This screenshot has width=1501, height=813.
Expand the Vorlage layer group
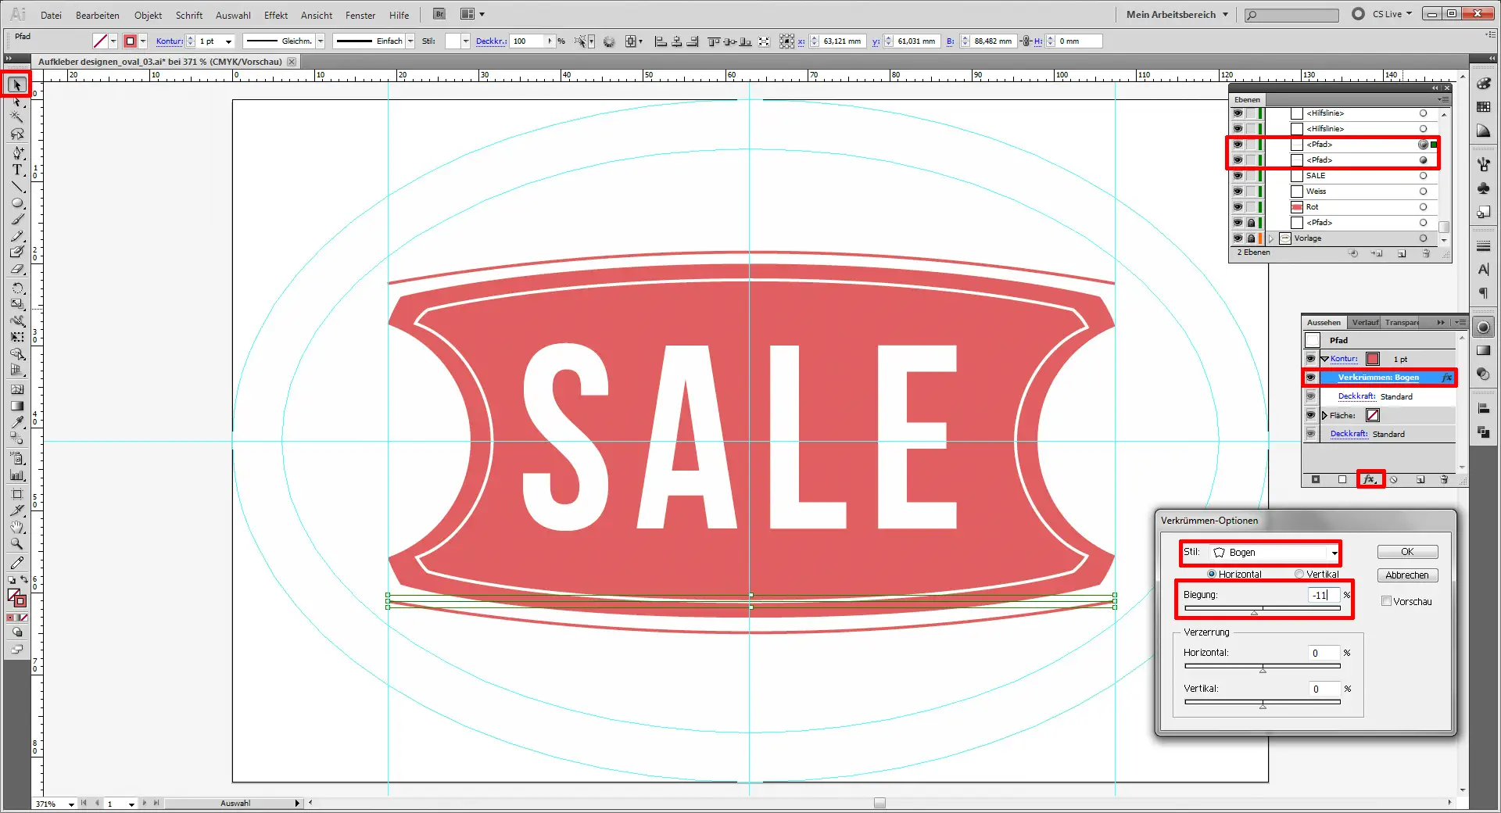click(1271, 238)
